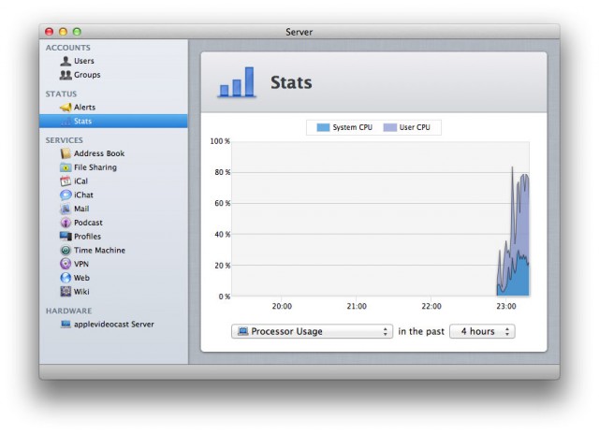Zoom the Server window with green button

77,32
